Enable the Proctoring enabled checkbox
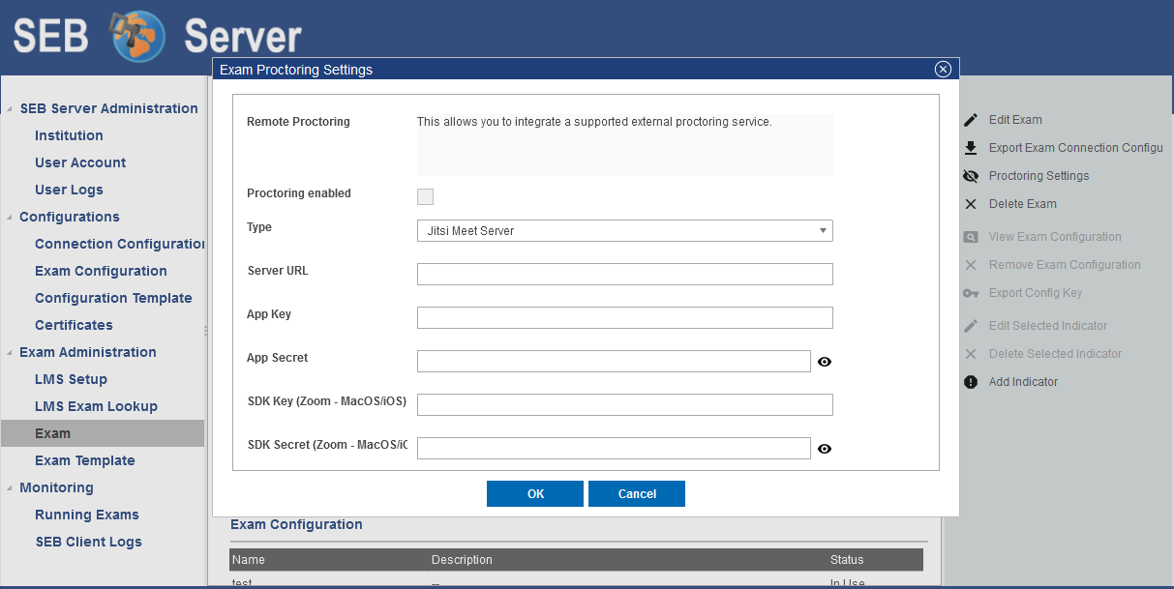 point(425,197)
